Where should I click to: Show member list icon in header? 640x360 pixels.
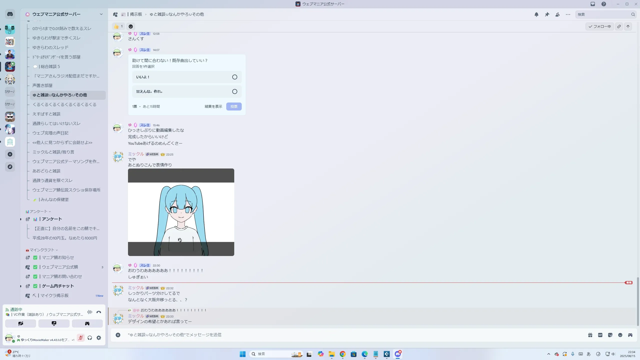click(557, 14)
